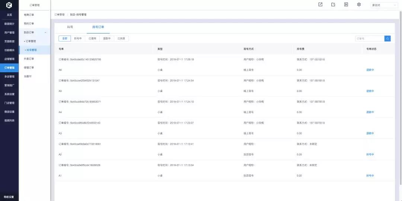The height and width of the screenshot is (201, 402).
Task: Open 预约订单 in submenu
Action: click(29, 23)
